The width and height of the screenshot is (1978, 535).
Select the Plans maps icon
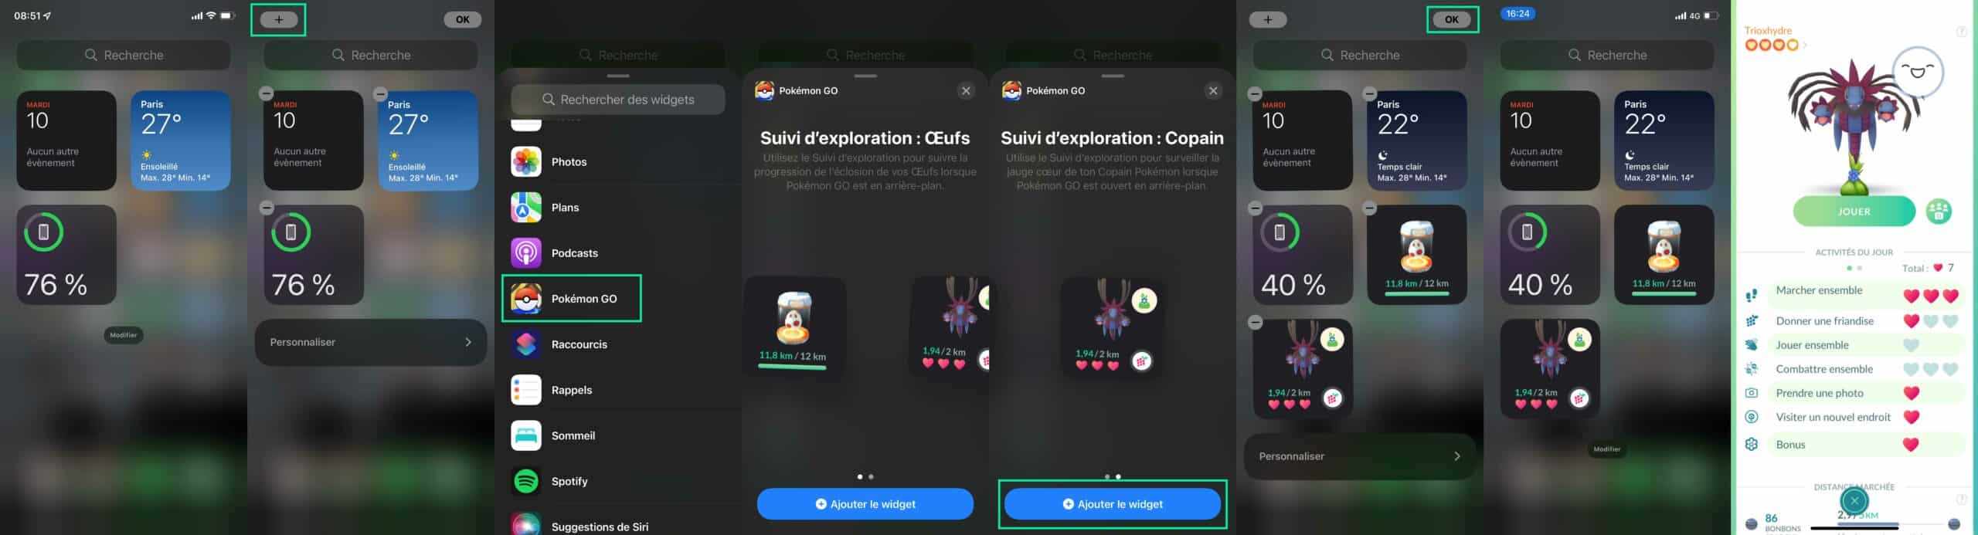[x=526, y=208]
